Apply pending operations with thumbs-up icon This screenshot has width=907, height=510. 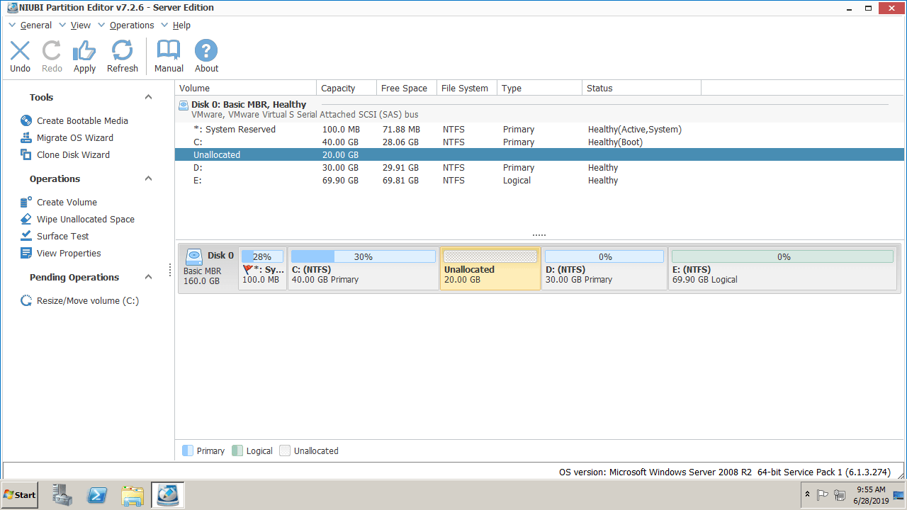point(84,56)
